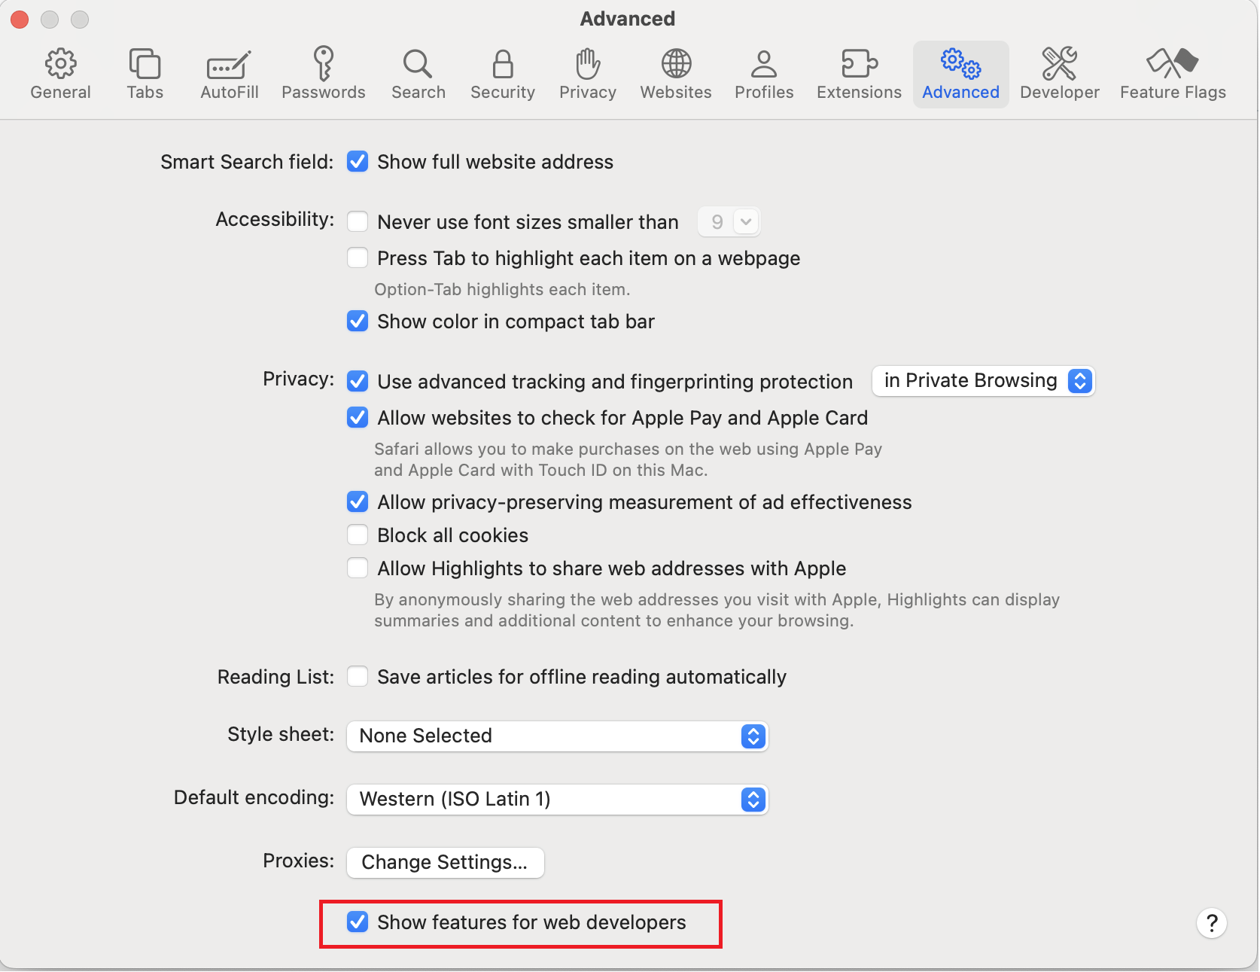
Task: Open the Security padlock icon
Action: point(503,64)
